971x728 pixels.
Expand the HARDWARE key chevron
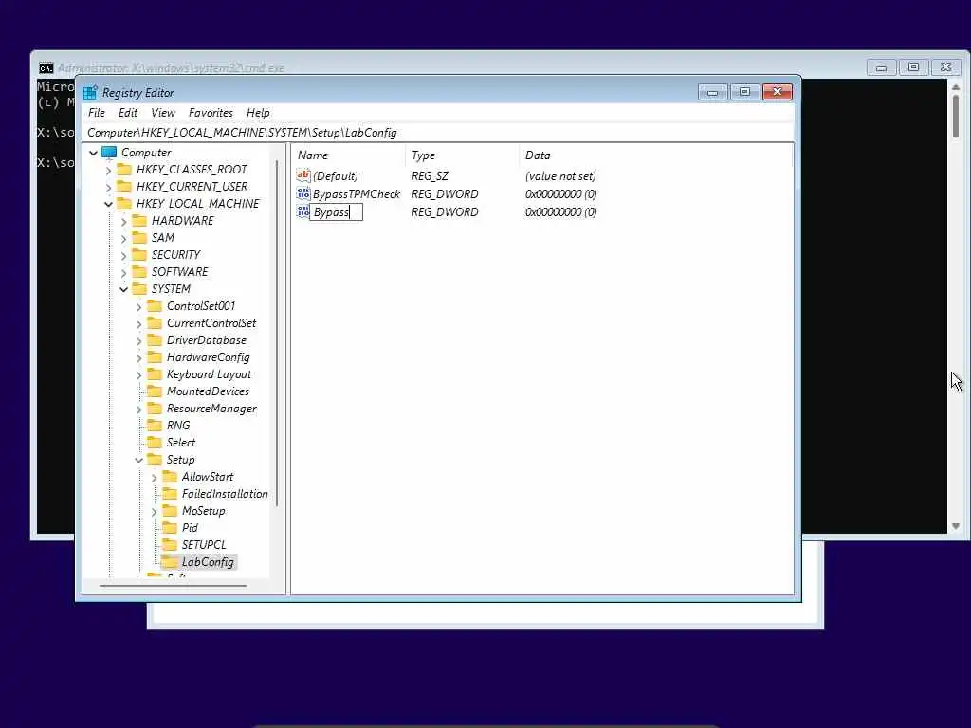124,221
